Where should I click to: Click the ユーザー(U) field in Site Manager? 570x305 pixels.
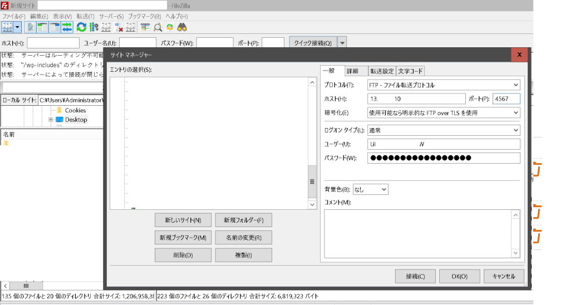pos(444,144)
